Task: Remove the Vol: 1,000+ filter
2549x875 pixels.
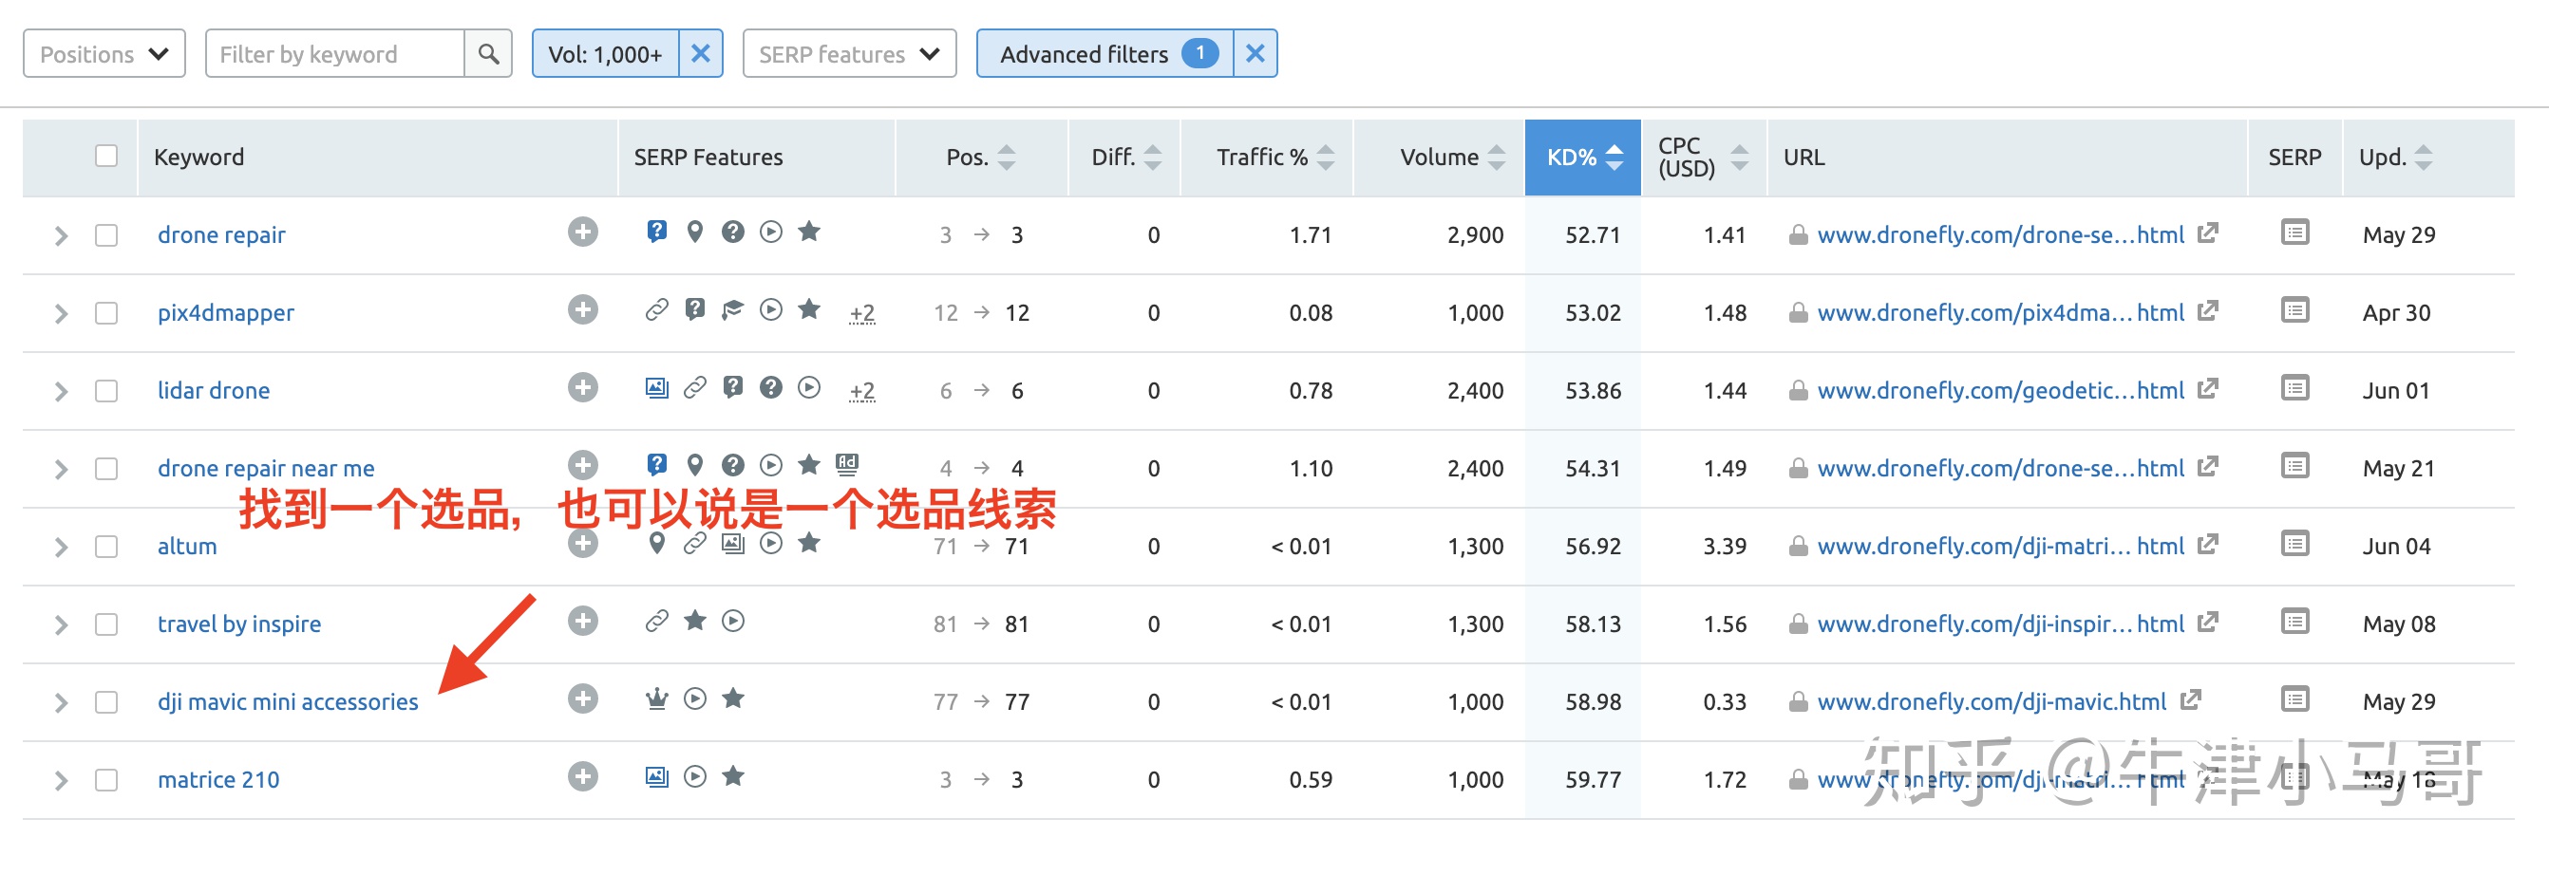Action: click(701, 53)
